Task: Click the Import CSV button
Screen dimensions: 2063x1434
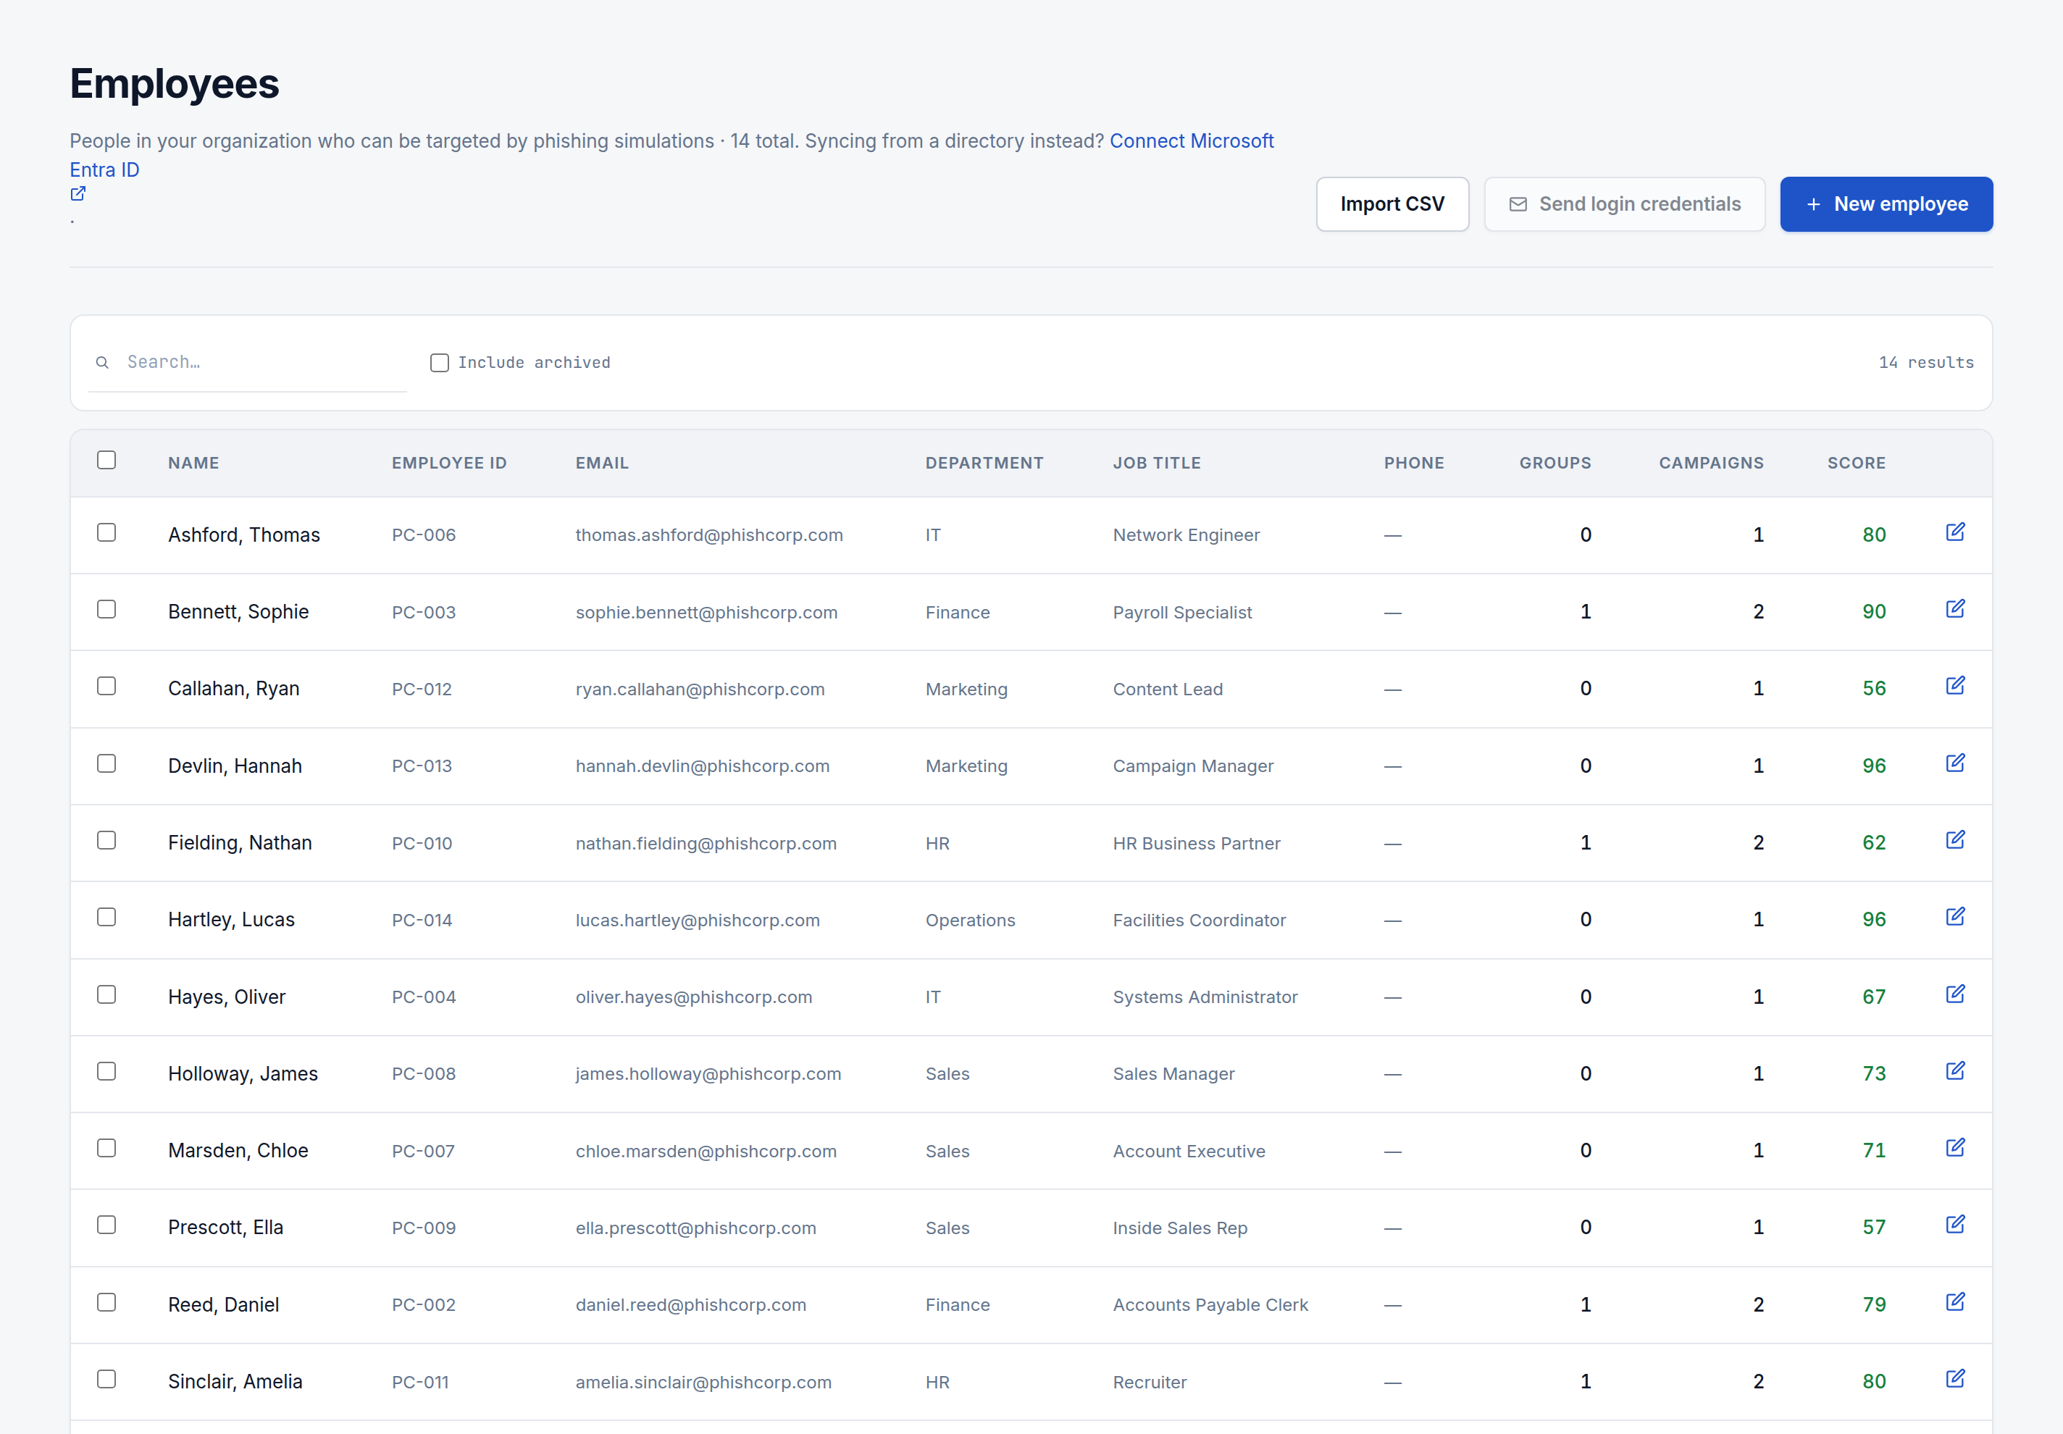Action: [1392, 204]
